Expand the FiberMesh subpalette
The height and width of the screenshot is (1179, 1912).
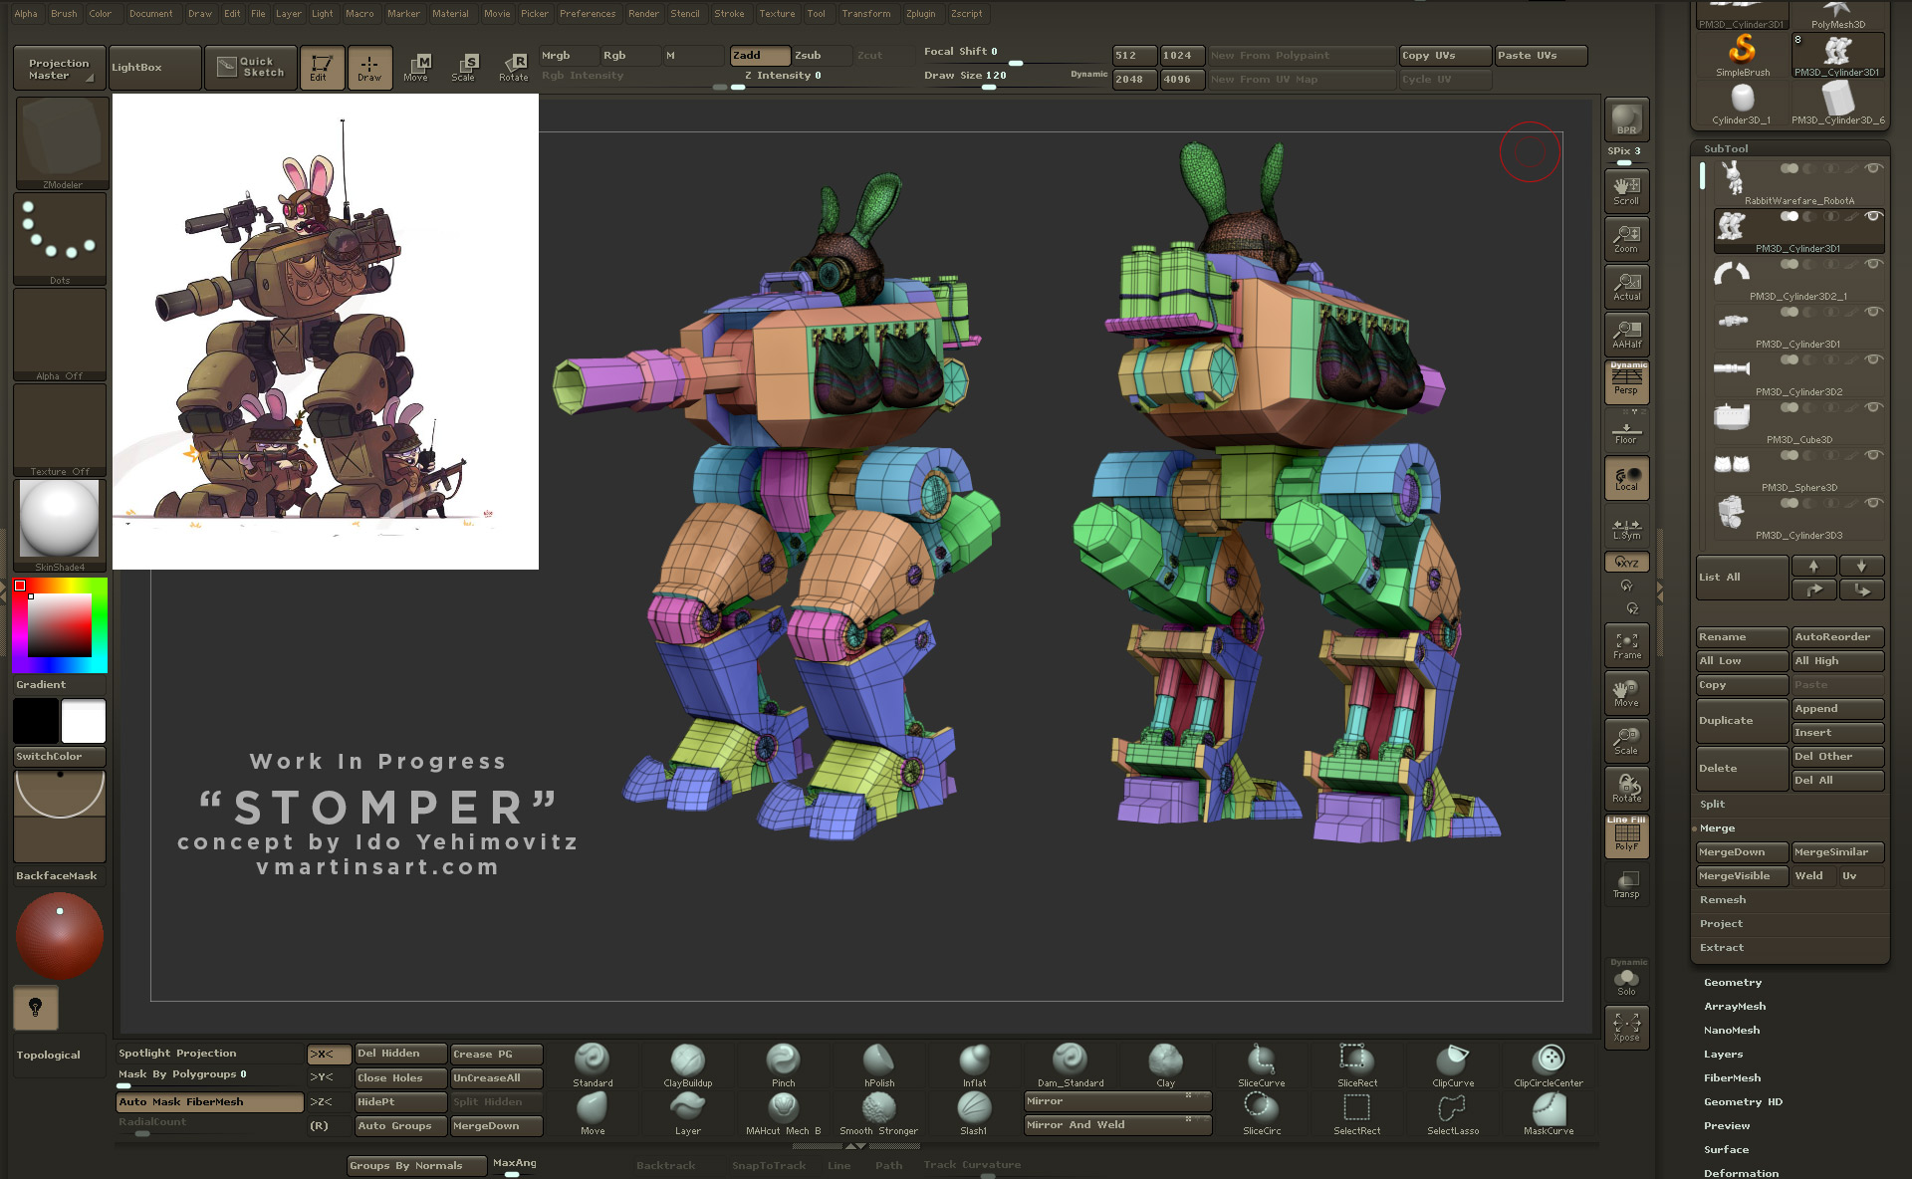pos(1732,1077)
